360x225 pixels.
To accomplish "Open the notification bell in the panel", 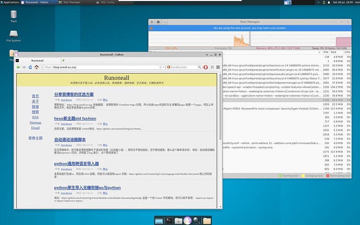I will [329, 2].
